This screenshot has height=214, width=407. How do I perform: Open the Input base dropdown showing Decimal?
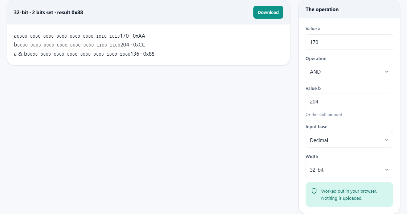[x=349, y=140]
